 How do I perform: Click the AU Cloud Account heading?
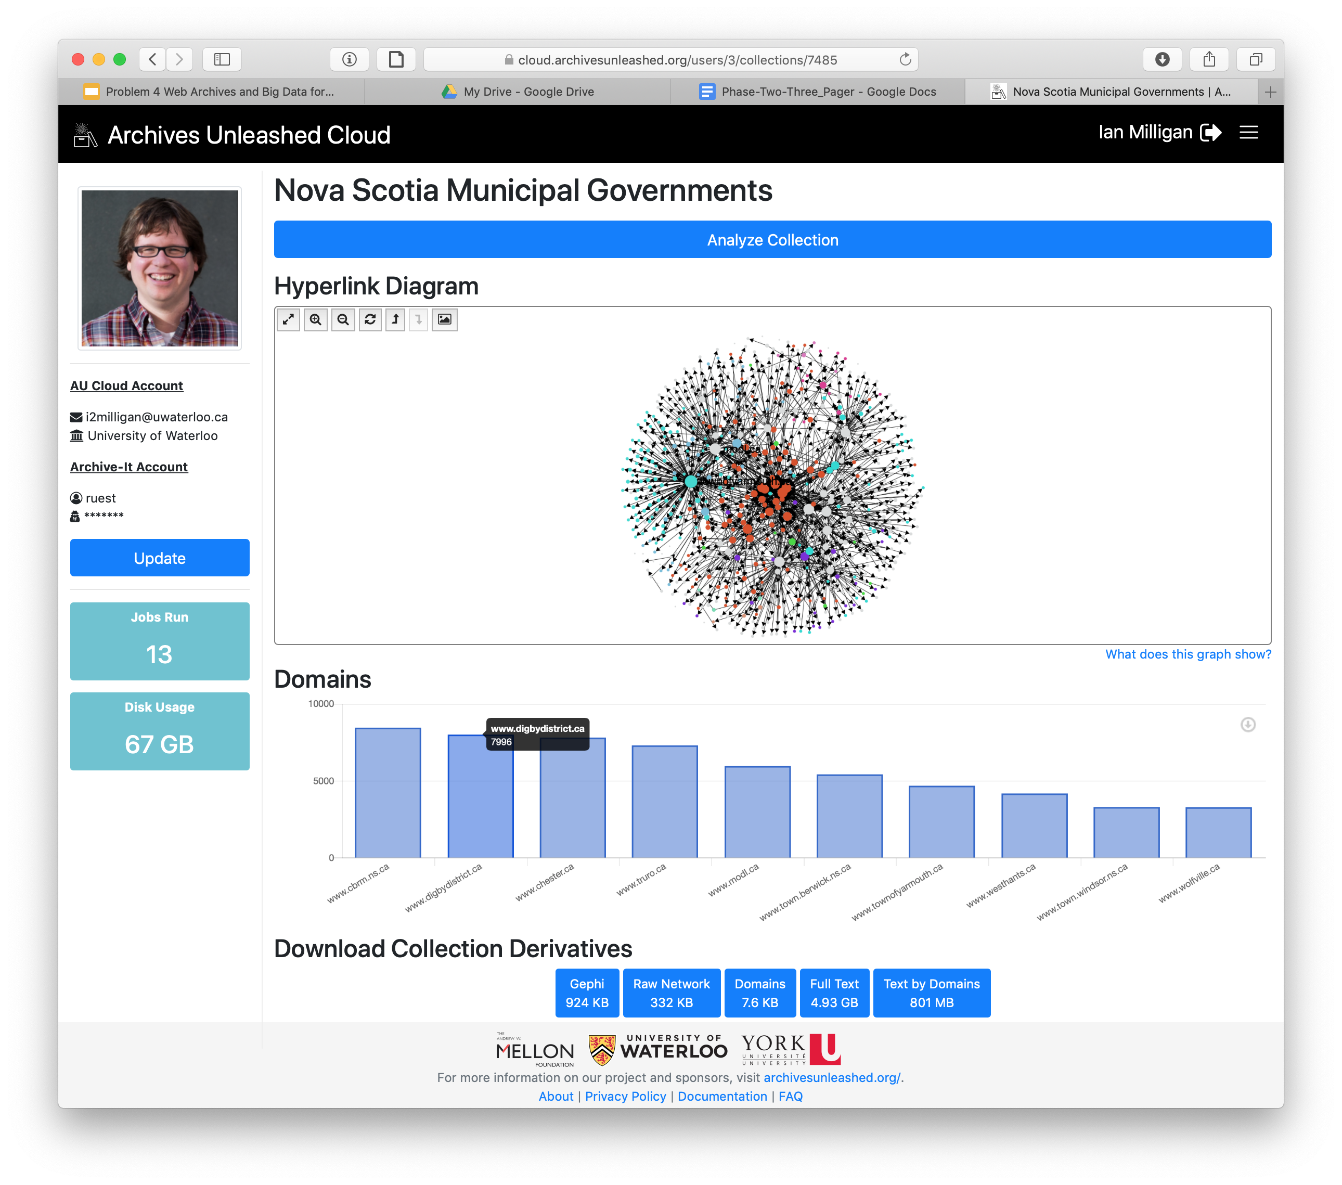click(x=126, y=386)
